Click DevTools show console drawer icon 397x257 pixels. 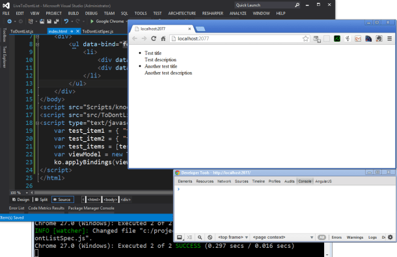pos(189,237)
